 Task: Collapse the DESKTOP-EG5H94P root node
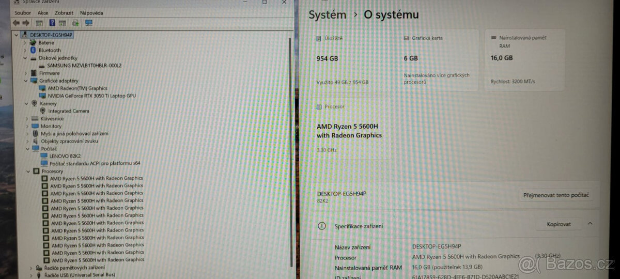point(18,35)
